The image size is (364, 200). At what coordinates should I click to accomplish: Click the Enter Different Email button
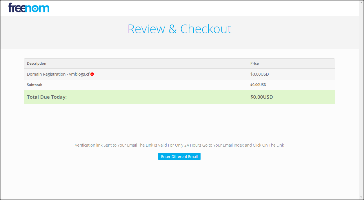point(179,156)
